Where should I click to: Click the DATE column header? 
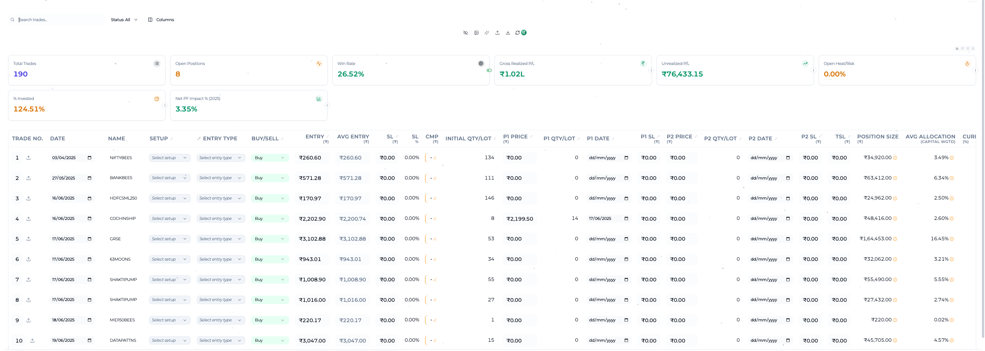point(57,138)
